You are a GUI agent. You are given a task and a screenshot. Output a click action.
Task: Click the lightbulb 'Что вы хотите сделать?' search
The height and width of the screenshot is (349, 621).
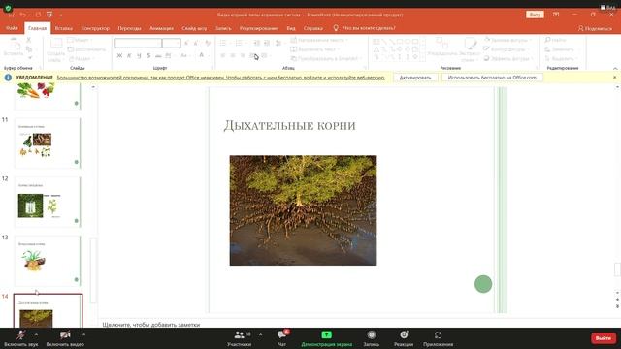pos(365,28)
